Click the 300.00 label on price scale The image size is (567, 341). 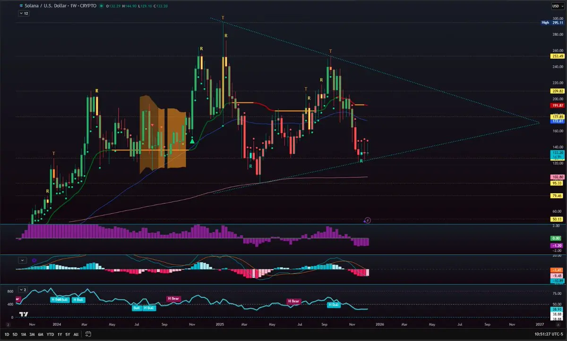click(x=558, y=18)
